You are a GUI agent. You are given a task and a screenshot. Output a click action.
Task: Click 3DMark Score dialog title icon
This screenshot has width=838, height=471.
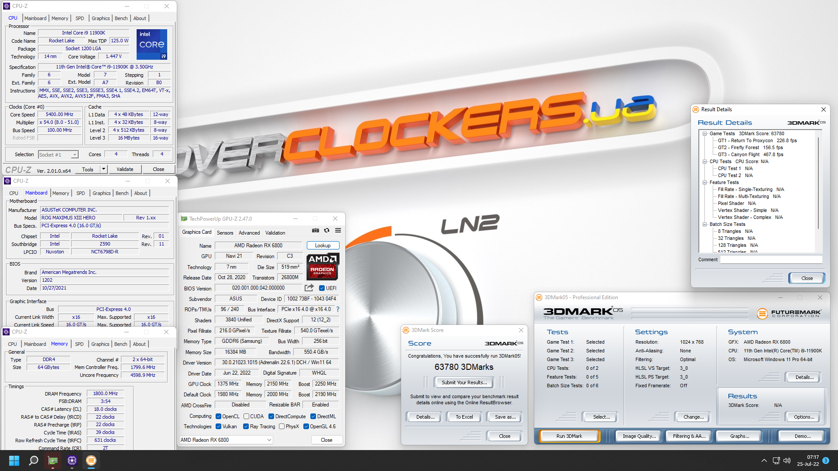click(x=406, y=330)
